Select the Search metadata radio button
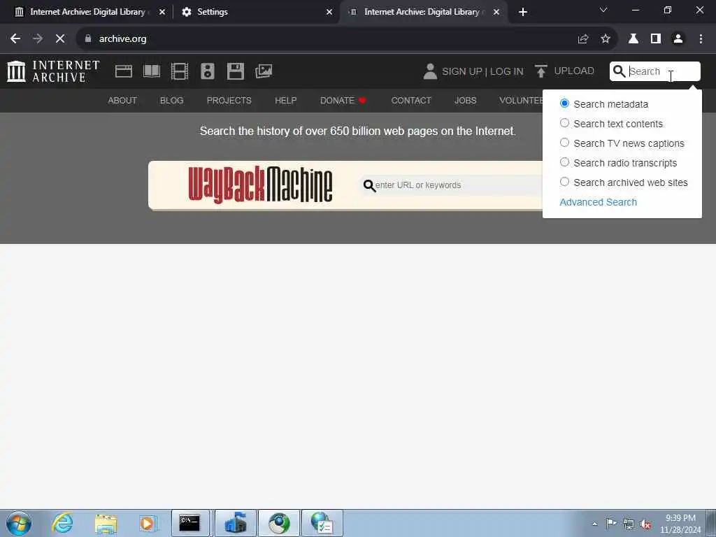The width and height of the screenshot is (716, 537). pos(564,103)
